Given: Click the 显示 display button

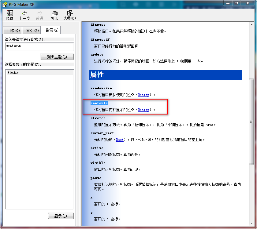Looking at the screenshot, I should point(61,216).
